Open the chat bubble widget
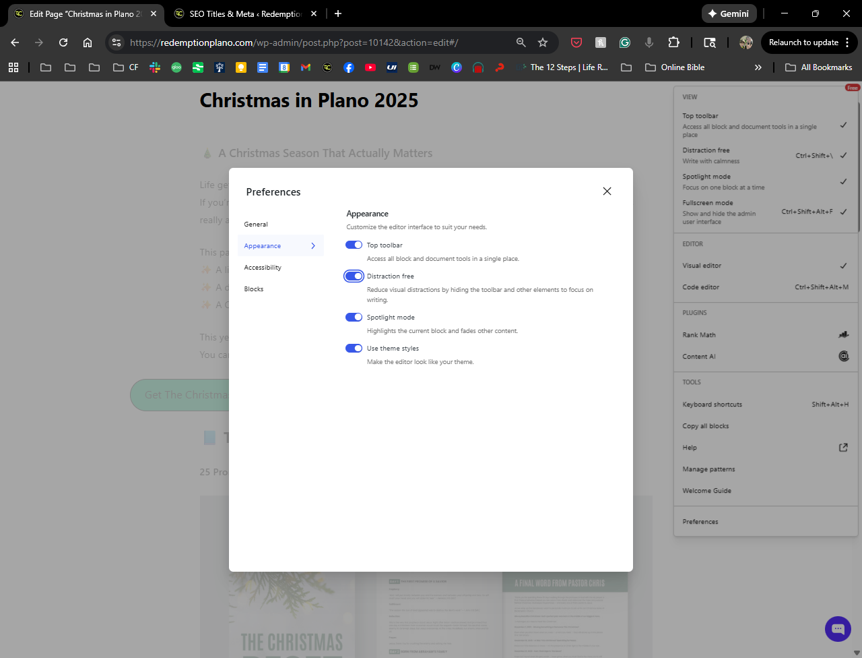862x658 pixels. tap(838, 629)
